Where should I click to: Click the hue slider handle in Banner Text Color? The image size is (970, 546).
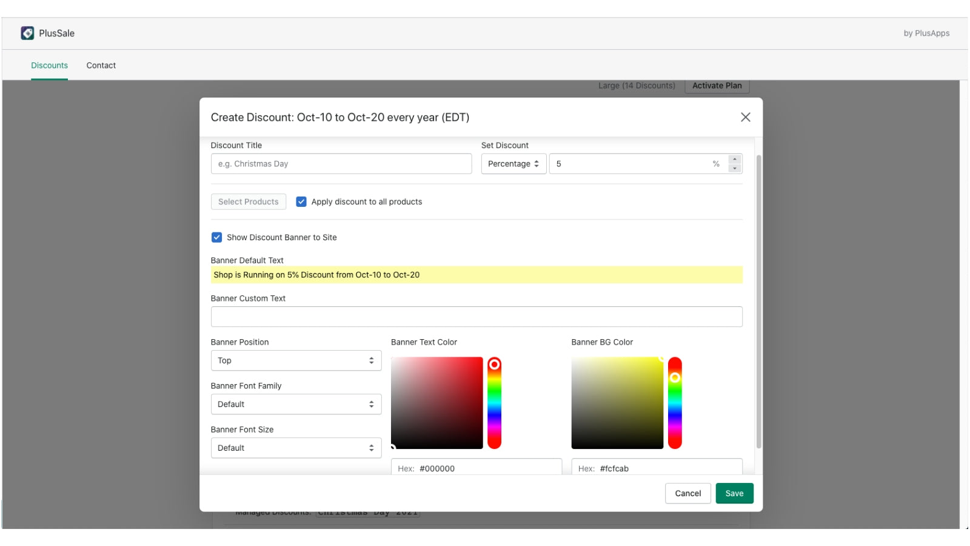point(495,363)
